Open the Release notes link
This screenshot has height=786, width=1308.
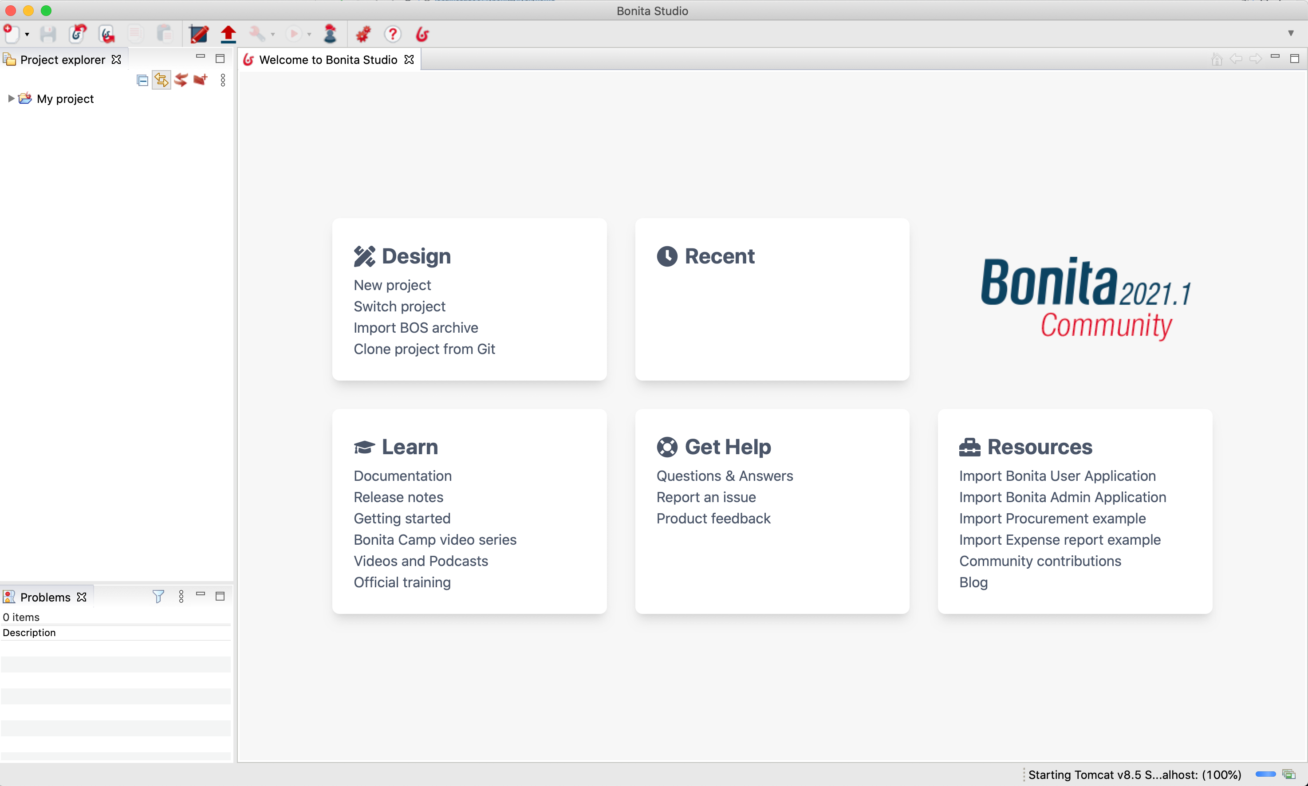[x=398, y=497]
